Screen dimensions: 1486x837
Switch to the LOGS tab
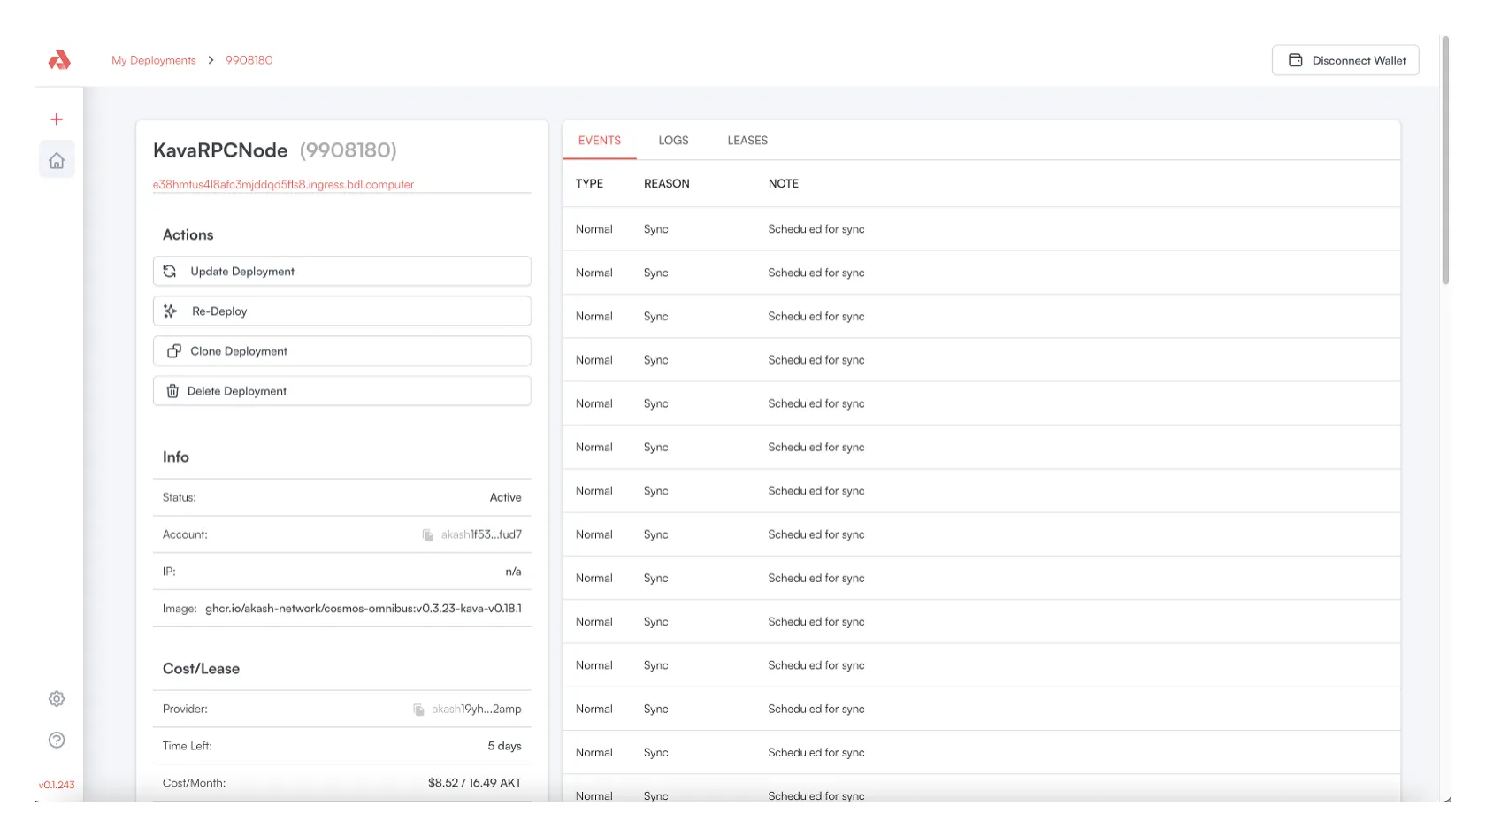point(673,141)
